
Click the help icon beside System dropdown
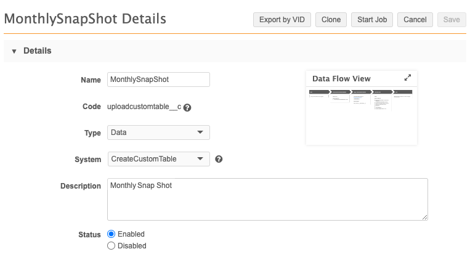[x=219, y=159]
